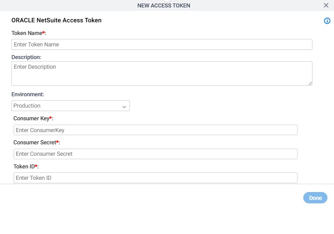Select the Consumer Key input field
The height and width of the screenshot is (234, 334).
coord(155,130)
